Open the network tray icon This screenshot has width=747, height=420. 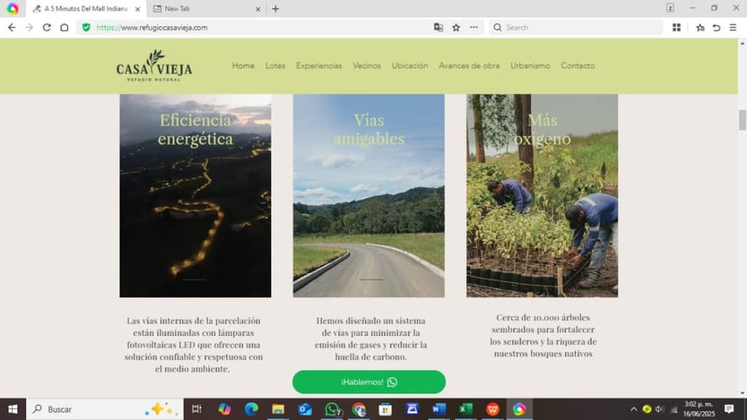674,409
